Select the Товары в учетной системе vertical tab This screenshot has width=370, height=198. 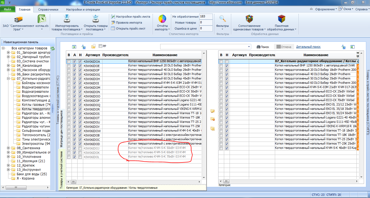(x=62, y=169)
